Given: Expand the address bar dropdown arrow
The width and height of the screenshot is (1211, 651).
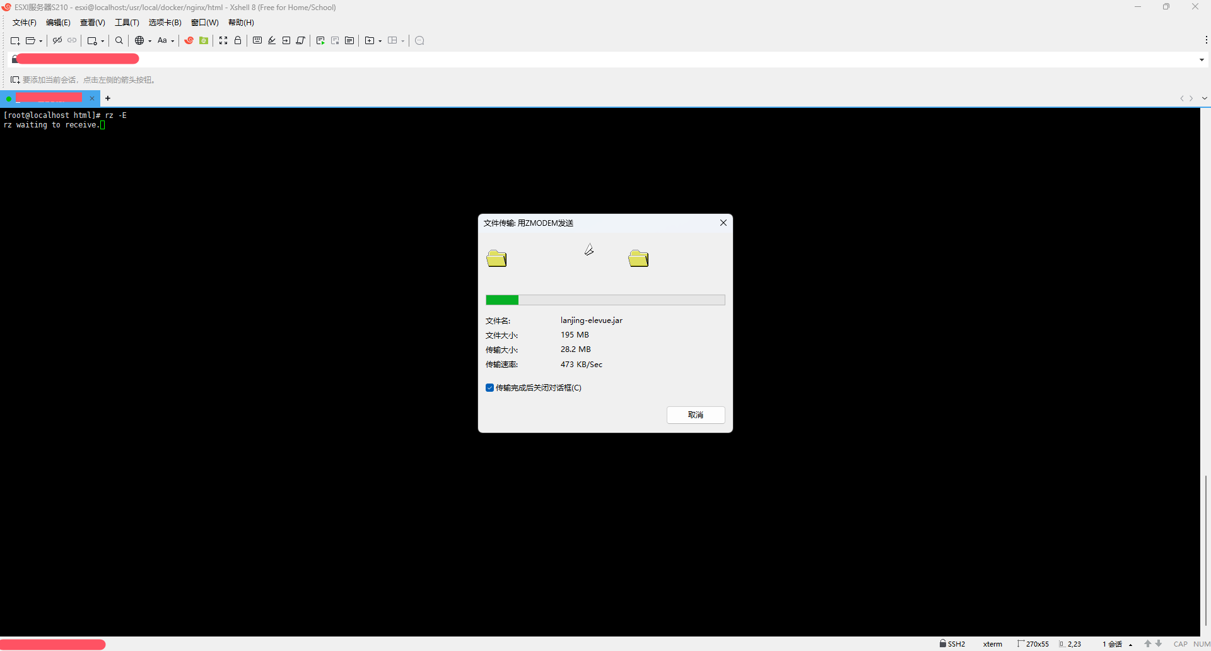Looking at the screenshot, I should (x=1202, y=59).
